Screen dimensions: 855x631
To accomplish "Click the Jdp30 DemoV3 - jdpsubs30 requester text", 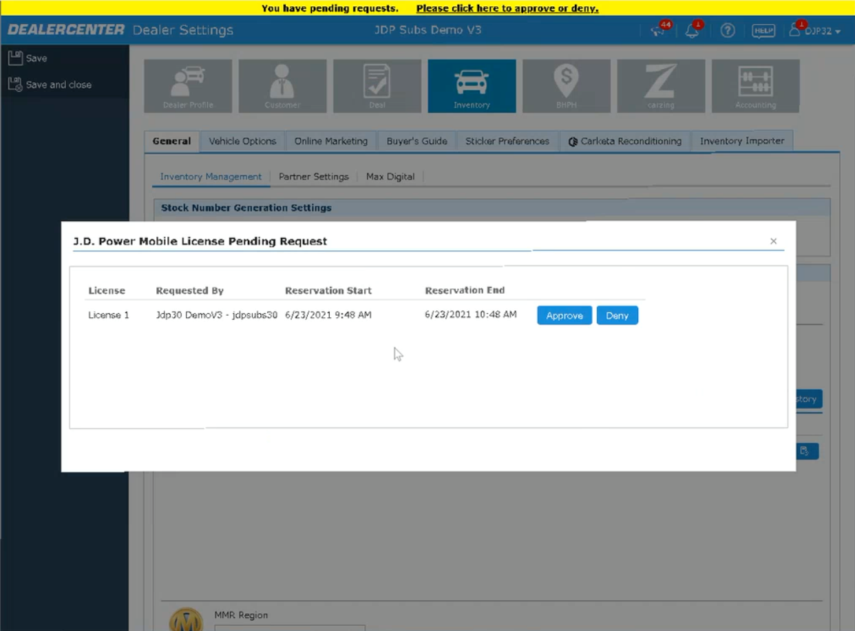I will (217, 315).
